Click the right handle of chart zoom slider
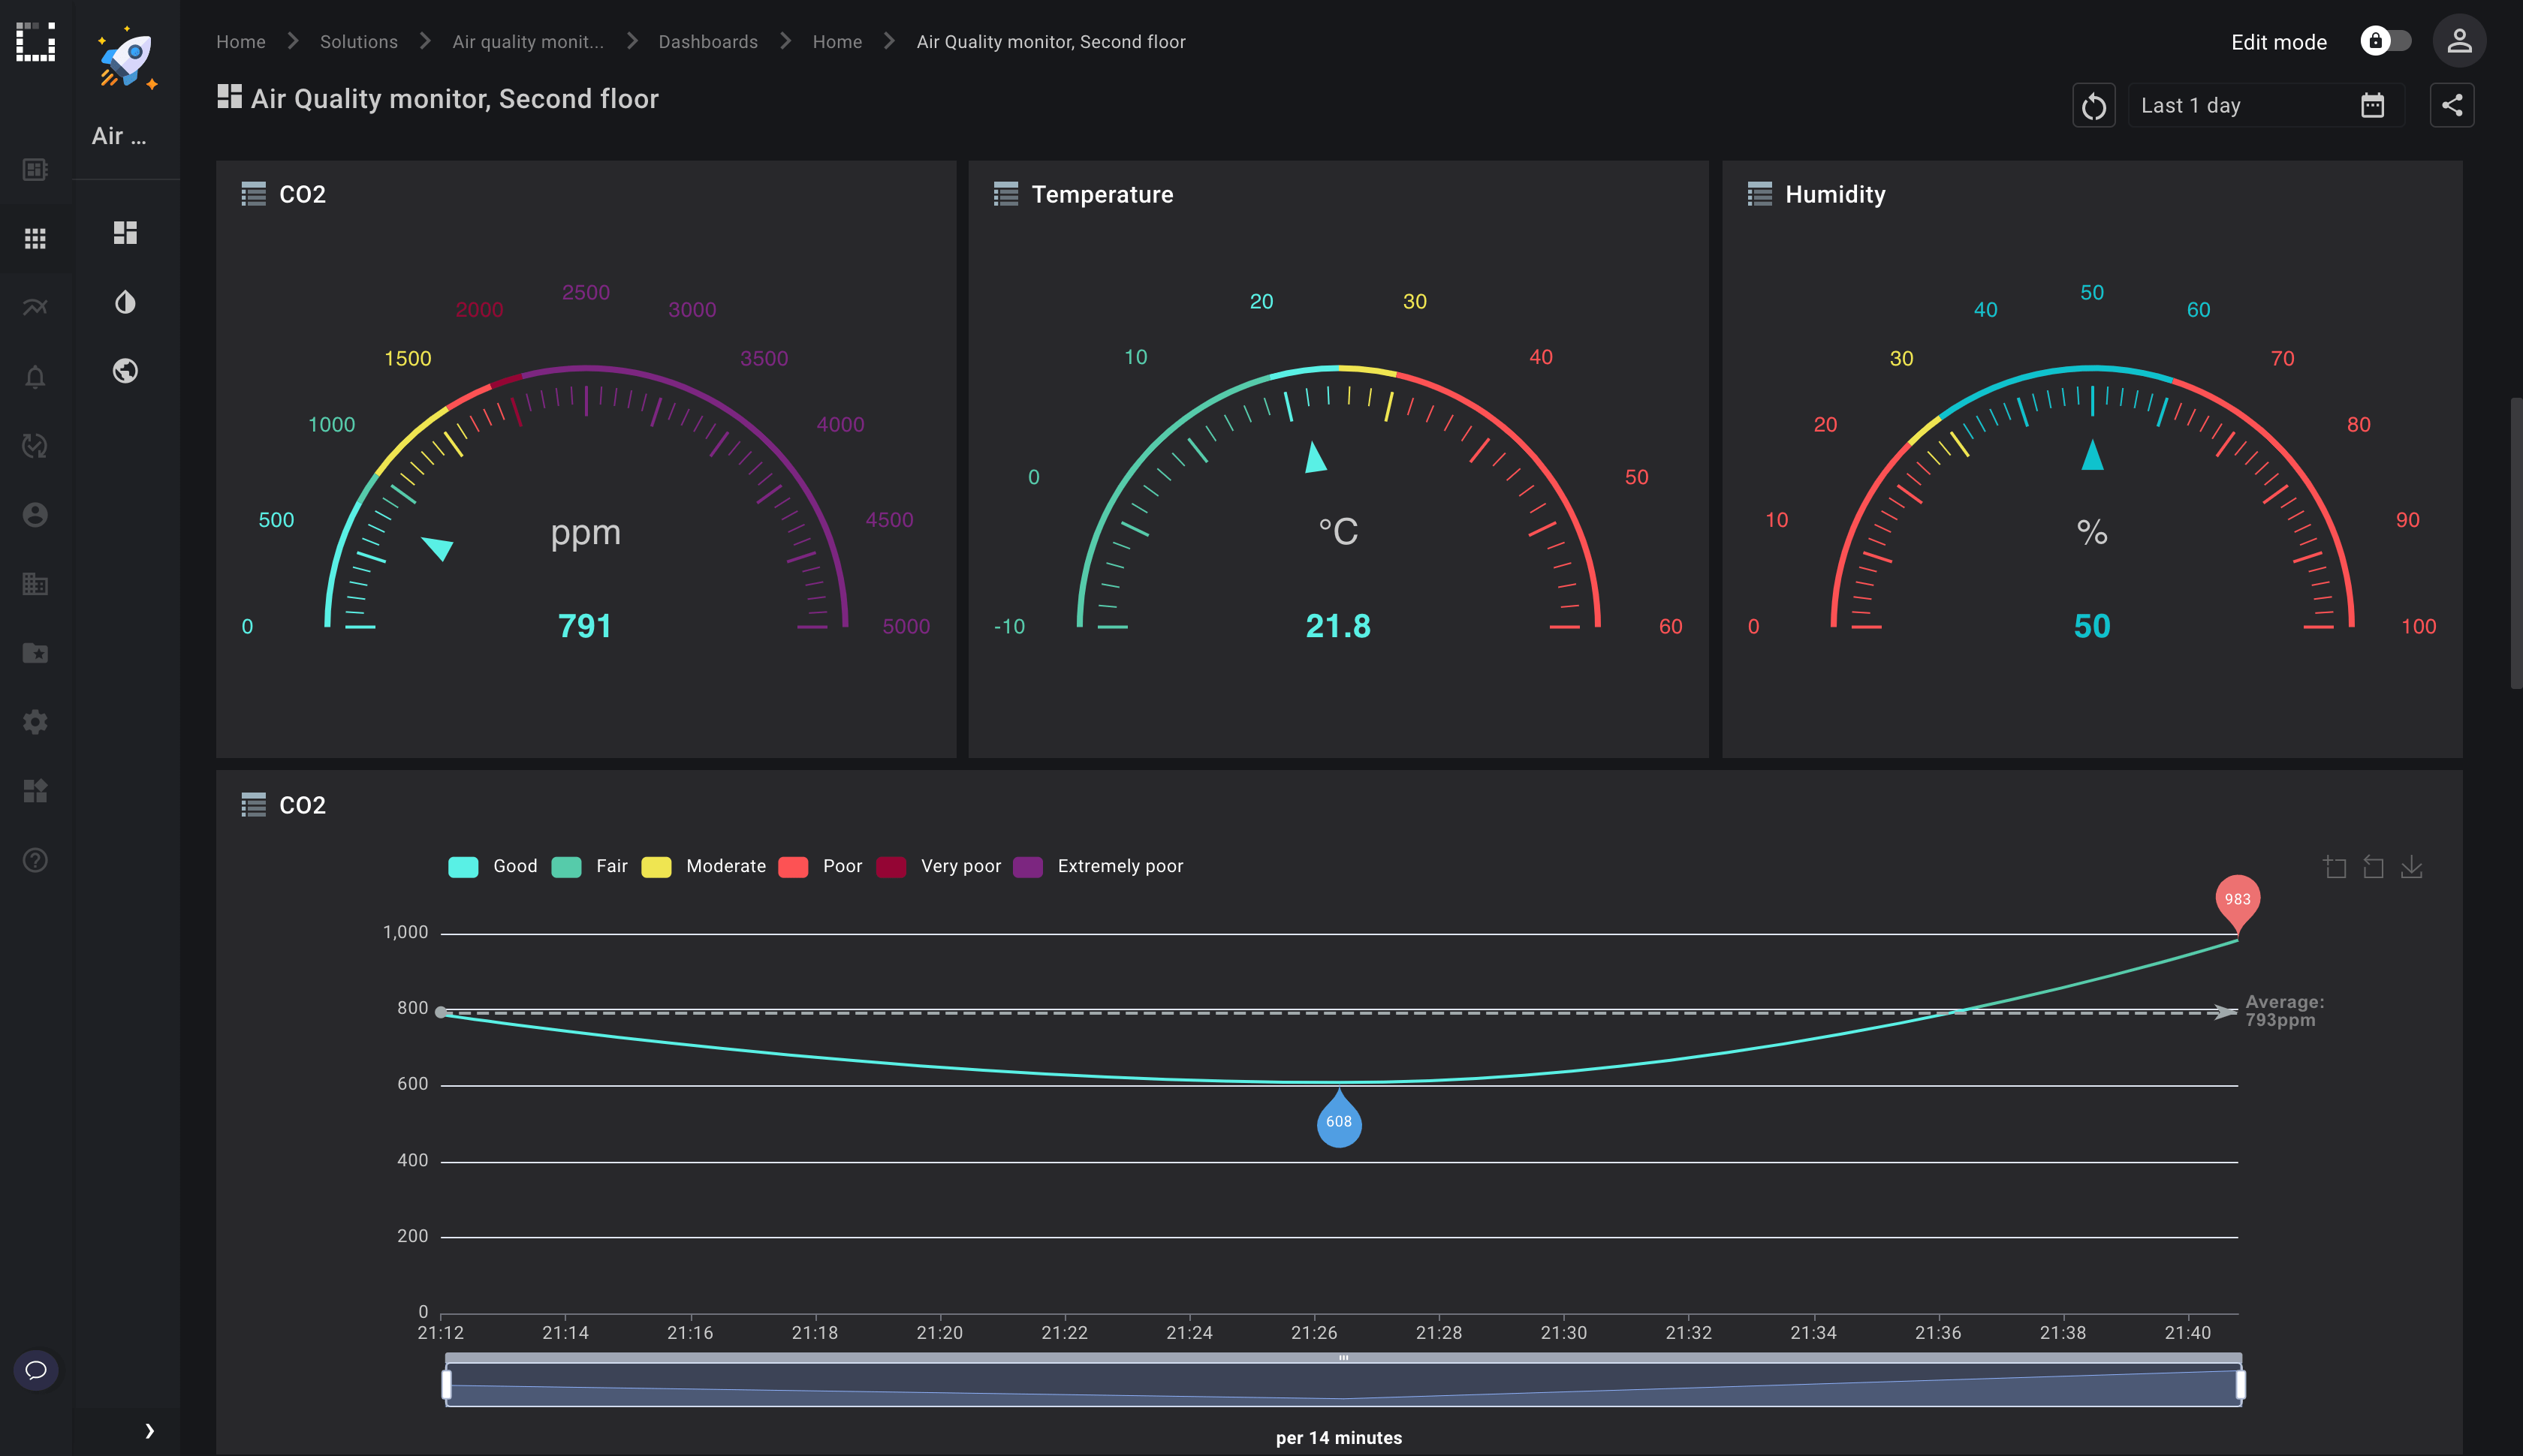The height and width of the screenshot is (1456, 2523). [2241, 1385]
